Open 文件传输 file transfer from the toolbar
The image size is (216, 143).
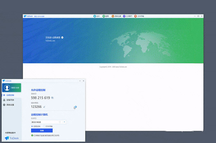(x=139, y=16)
